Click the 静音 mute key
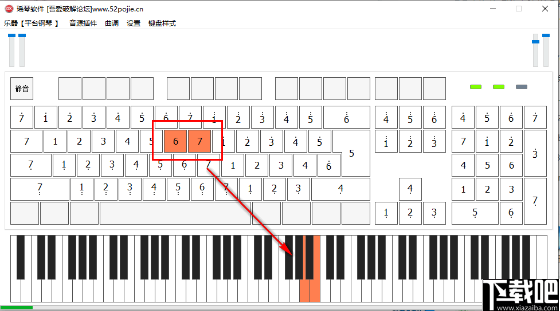The height and width of the screenshot is (311, 560). (22, 89)
